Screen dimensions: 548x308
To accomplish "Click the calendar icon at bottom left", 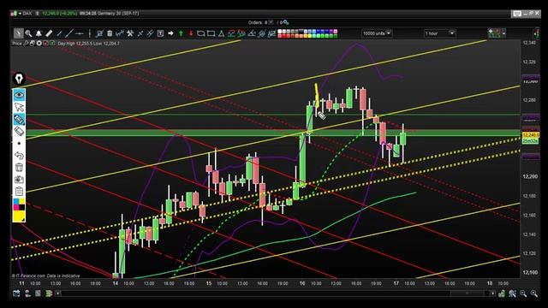I will pos(16,293).
